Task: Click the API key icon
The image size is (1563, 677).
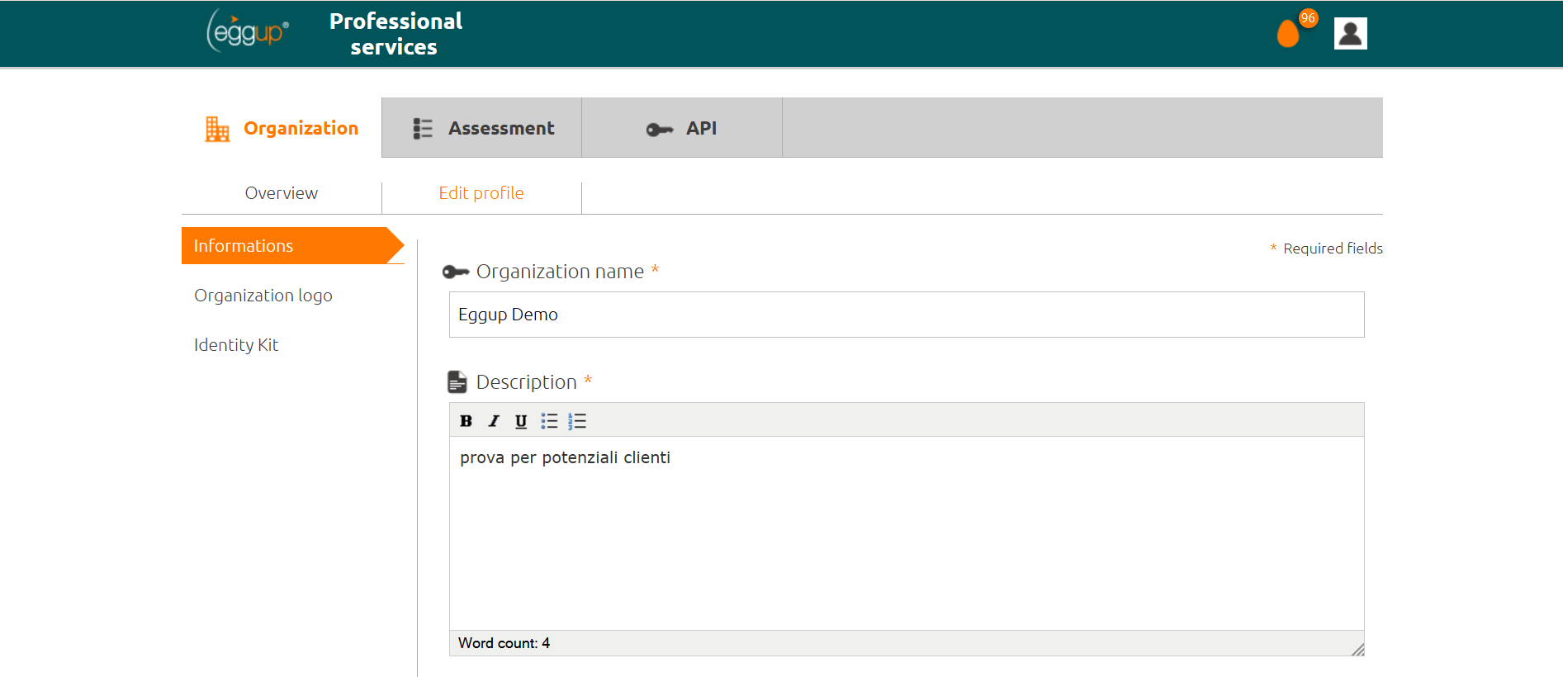Action: (659, 130)
